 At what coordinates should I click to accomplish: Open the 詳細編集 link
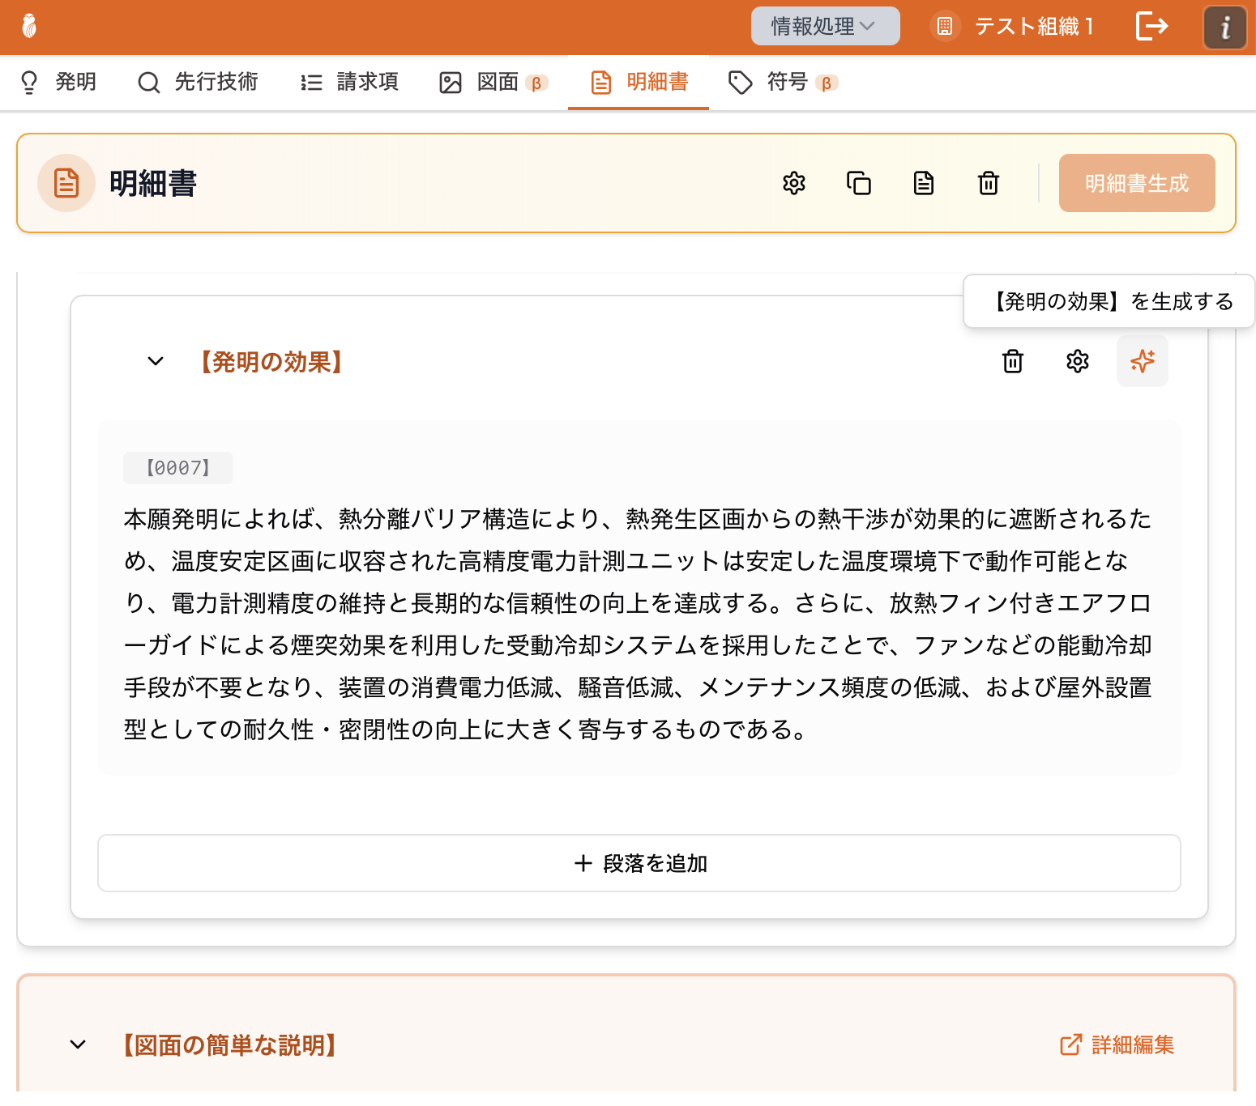(1117, 1045)
